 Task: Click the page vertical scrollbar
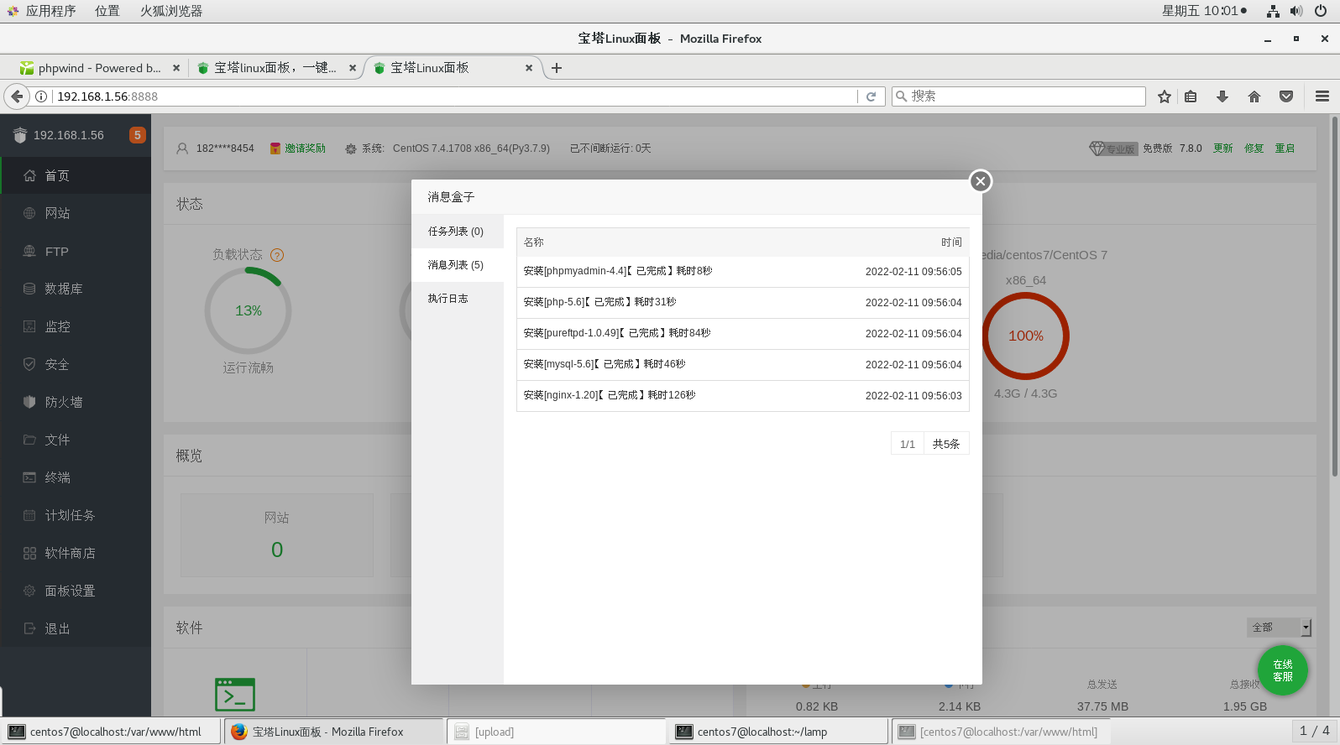pyautogui.click(x=1334, y=297)
